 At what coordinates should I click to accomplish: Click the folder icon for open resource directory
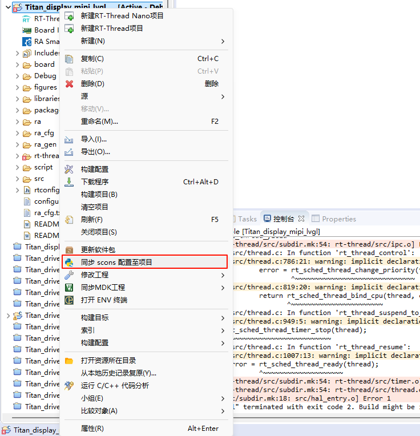point(70,361)
